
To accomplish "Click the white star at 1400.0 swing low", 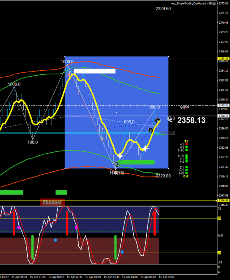I will (120, 156).
